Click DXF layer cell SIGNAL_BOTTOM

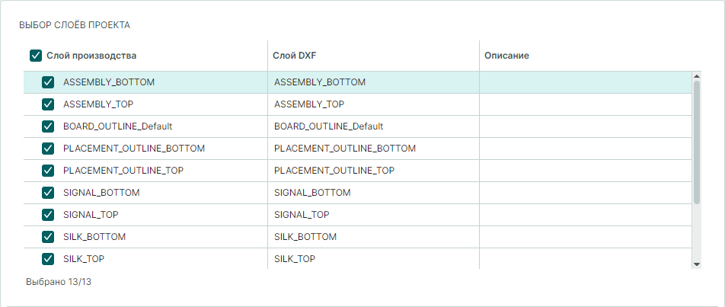[x=312, y=193]
